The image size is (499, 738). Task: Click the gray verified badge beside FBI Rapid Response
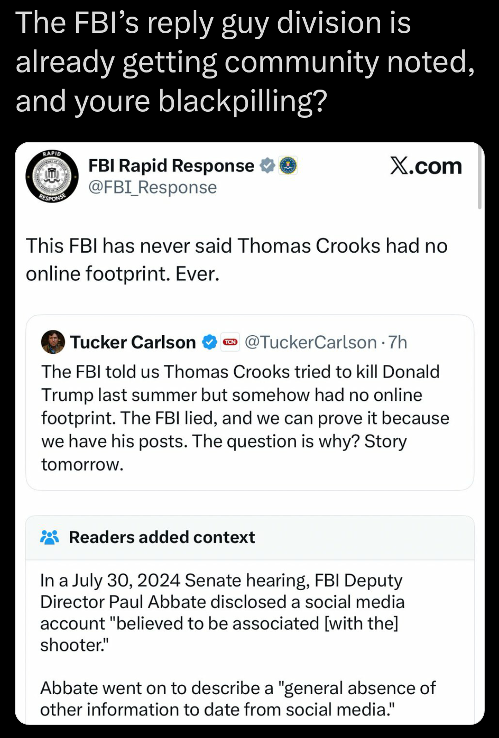click(267, 165)
